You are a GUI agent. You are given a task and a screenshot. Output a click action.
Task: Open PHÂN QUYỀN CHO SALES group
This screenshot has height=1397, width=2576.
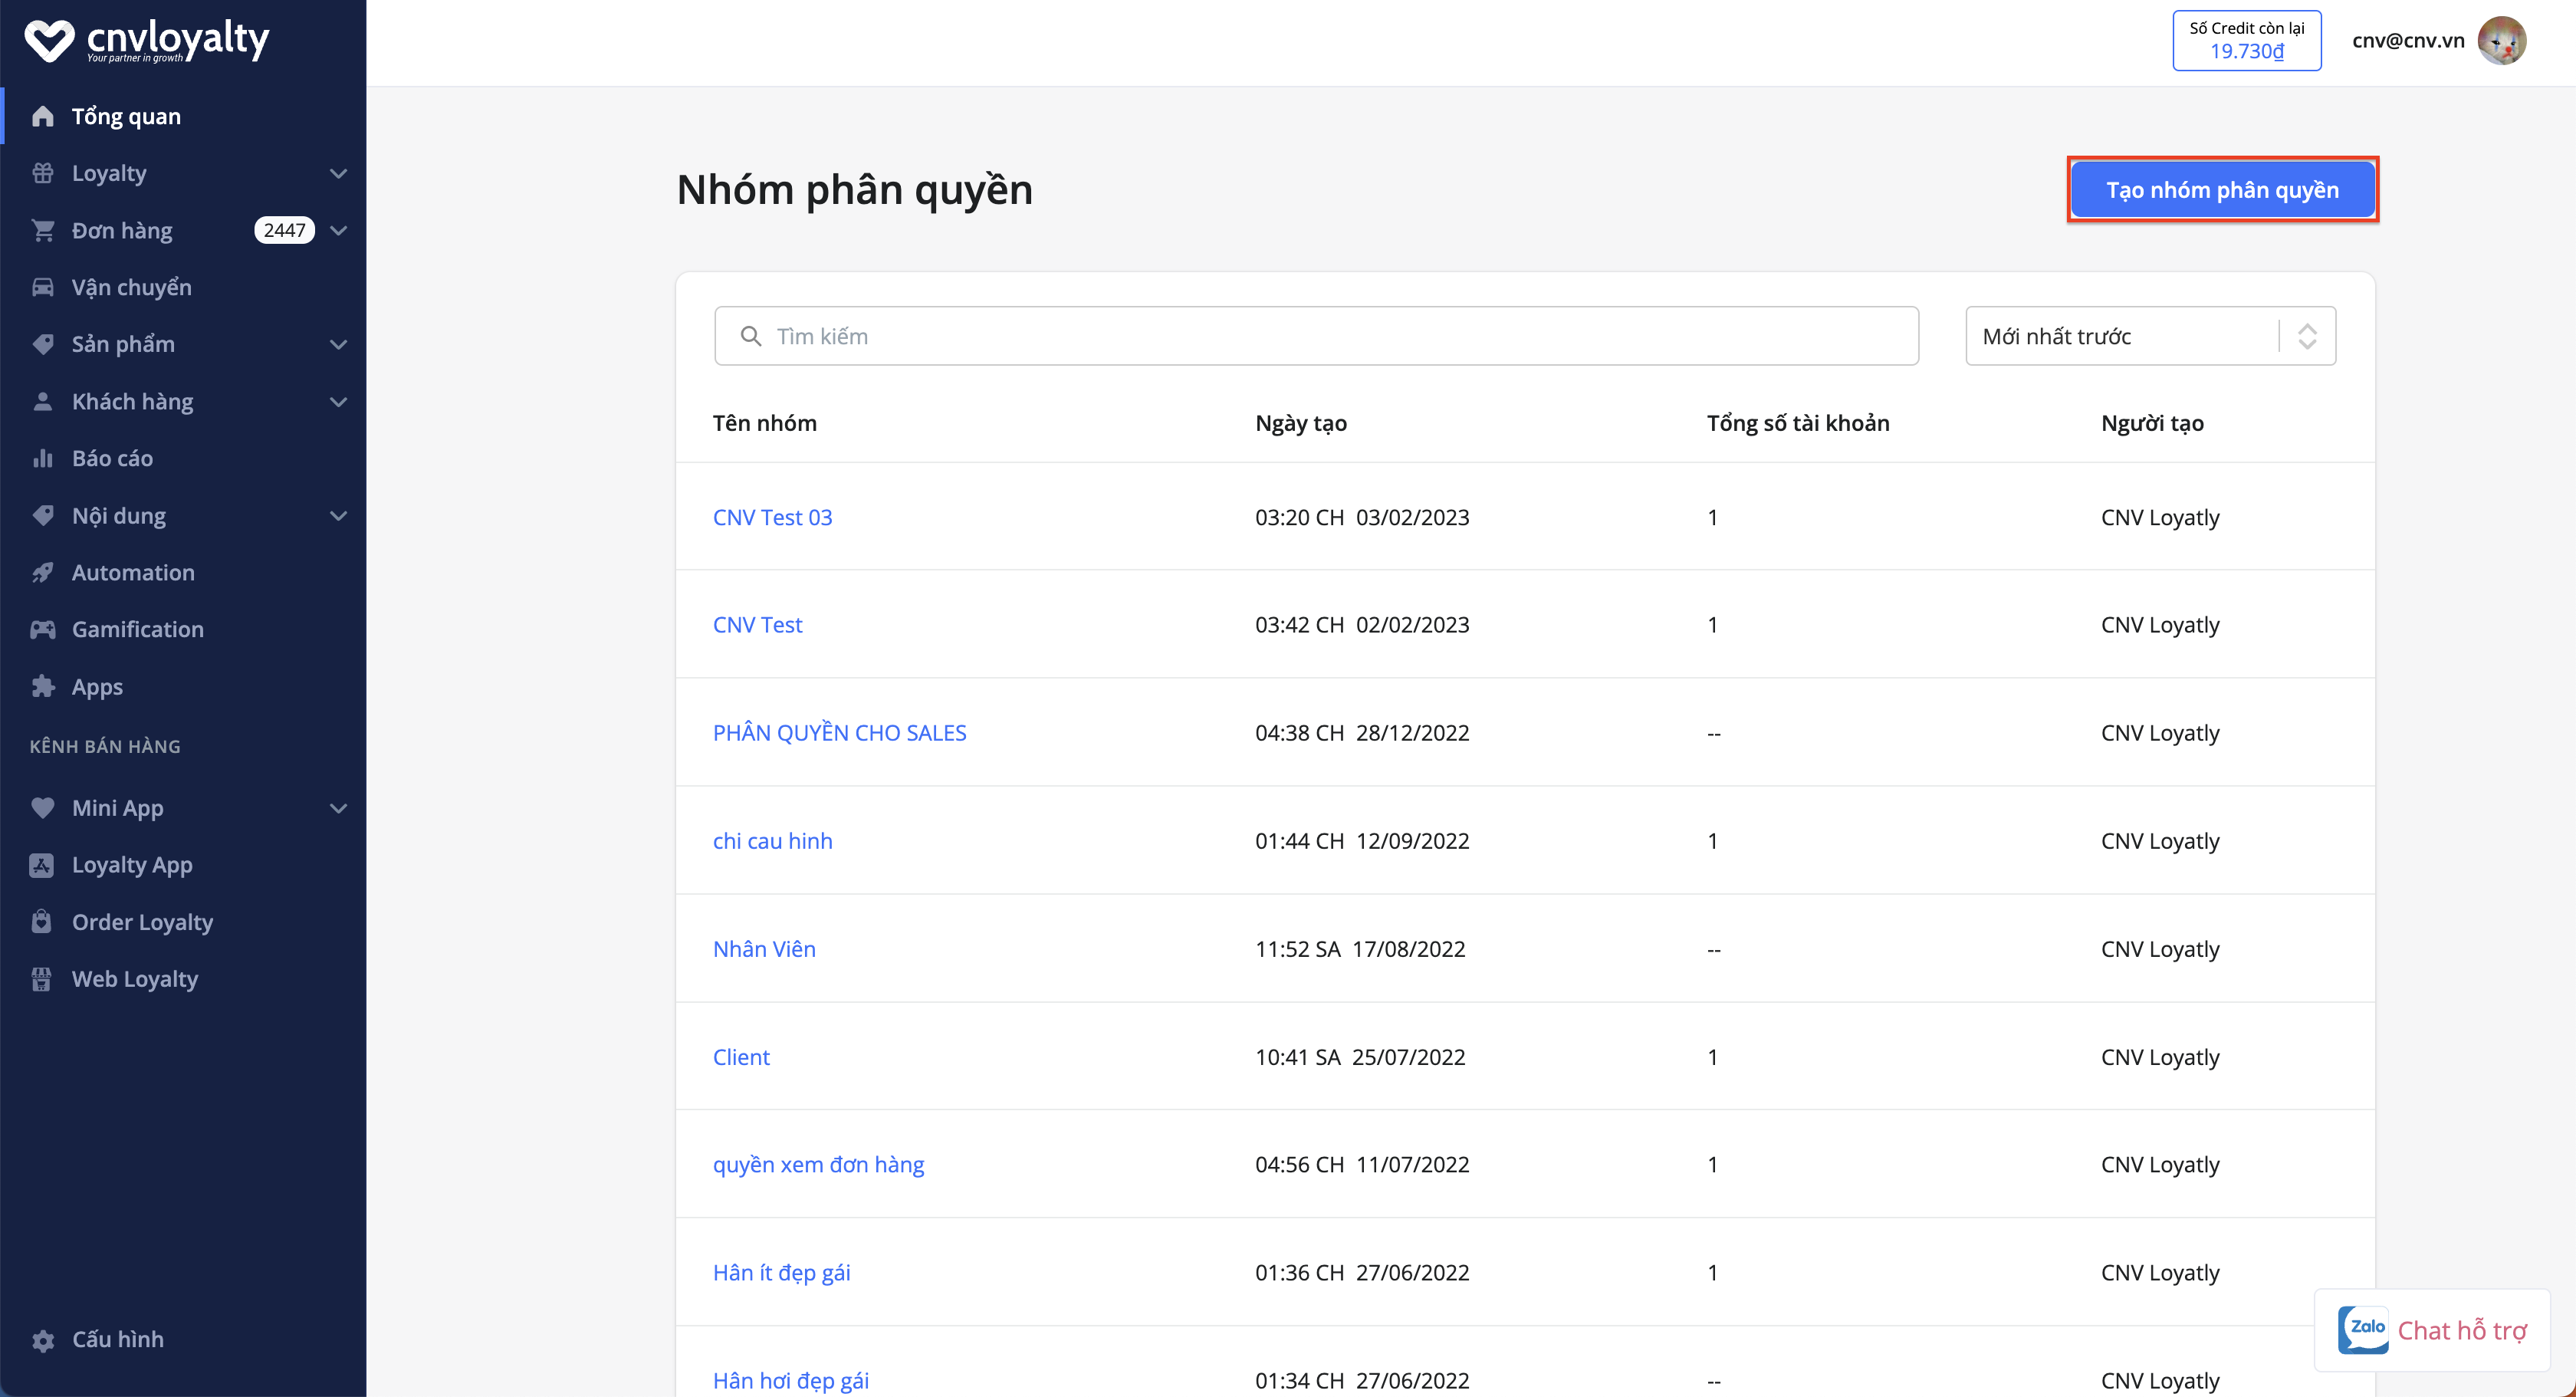click(x=839, y=732)
